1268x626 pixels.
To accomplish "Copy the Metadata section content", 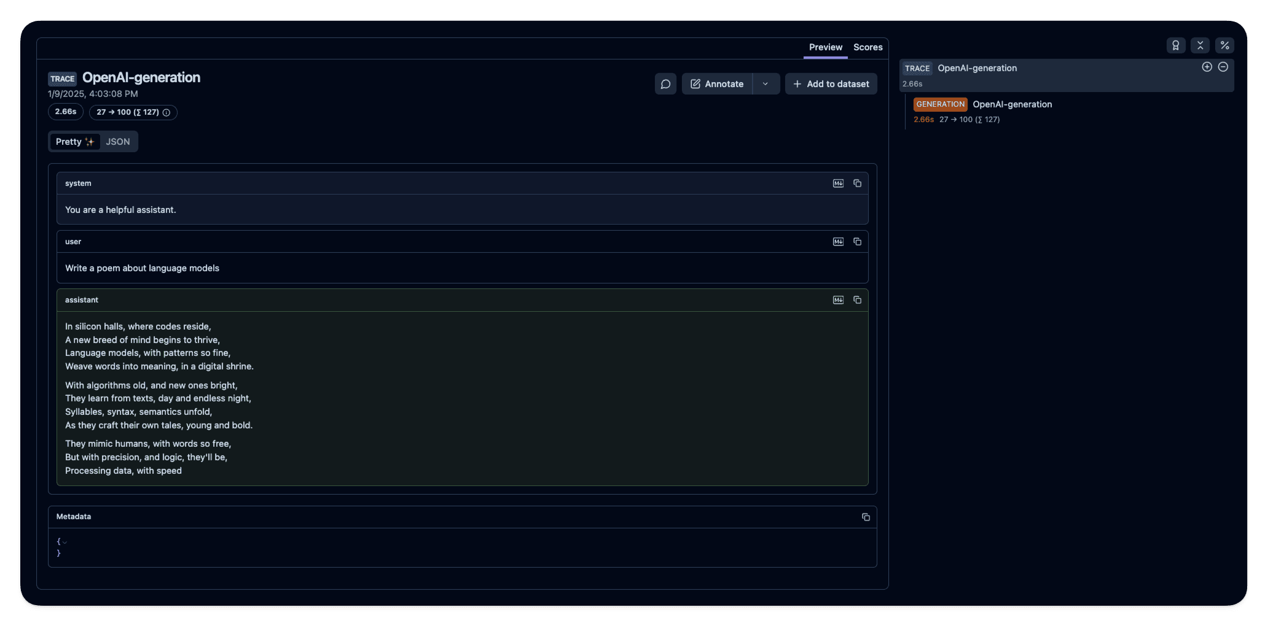I will tap(866, 517).
